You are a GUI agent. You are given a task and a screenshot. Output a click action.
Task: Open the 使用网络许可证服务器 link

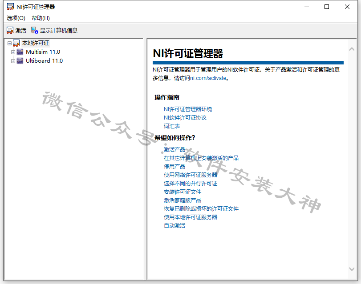[191, 175]
